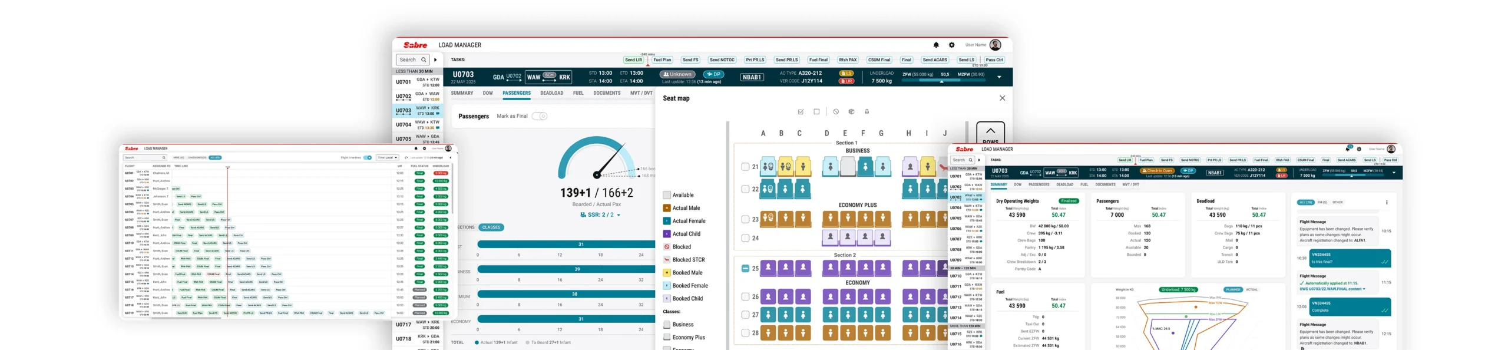The image size is (1508, 350).
Task: Switch to the DEADLOAD tab
Action: [x=551, y=93]
